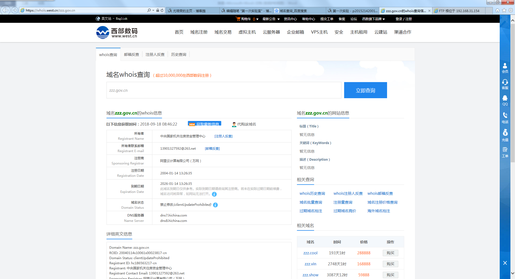This screenshot has width=515, height=279.
Task: Click the scrollbar down arrow
Action: 513,273
